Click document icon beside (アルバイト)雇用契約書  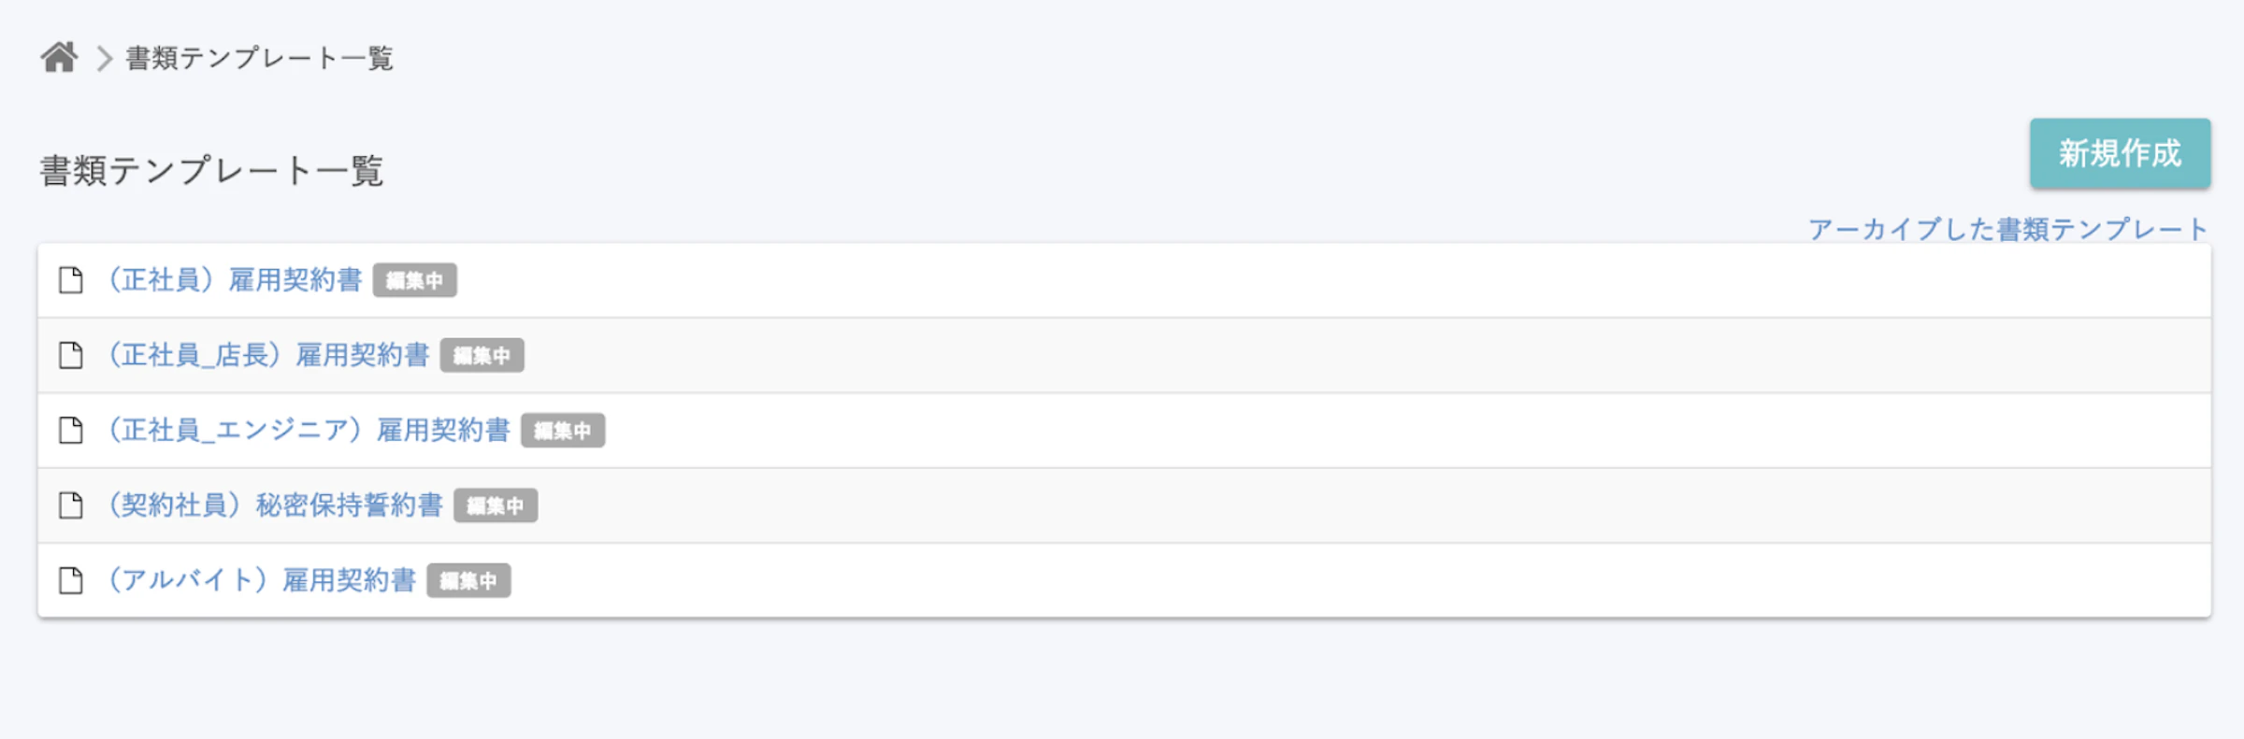click(71, 580)
